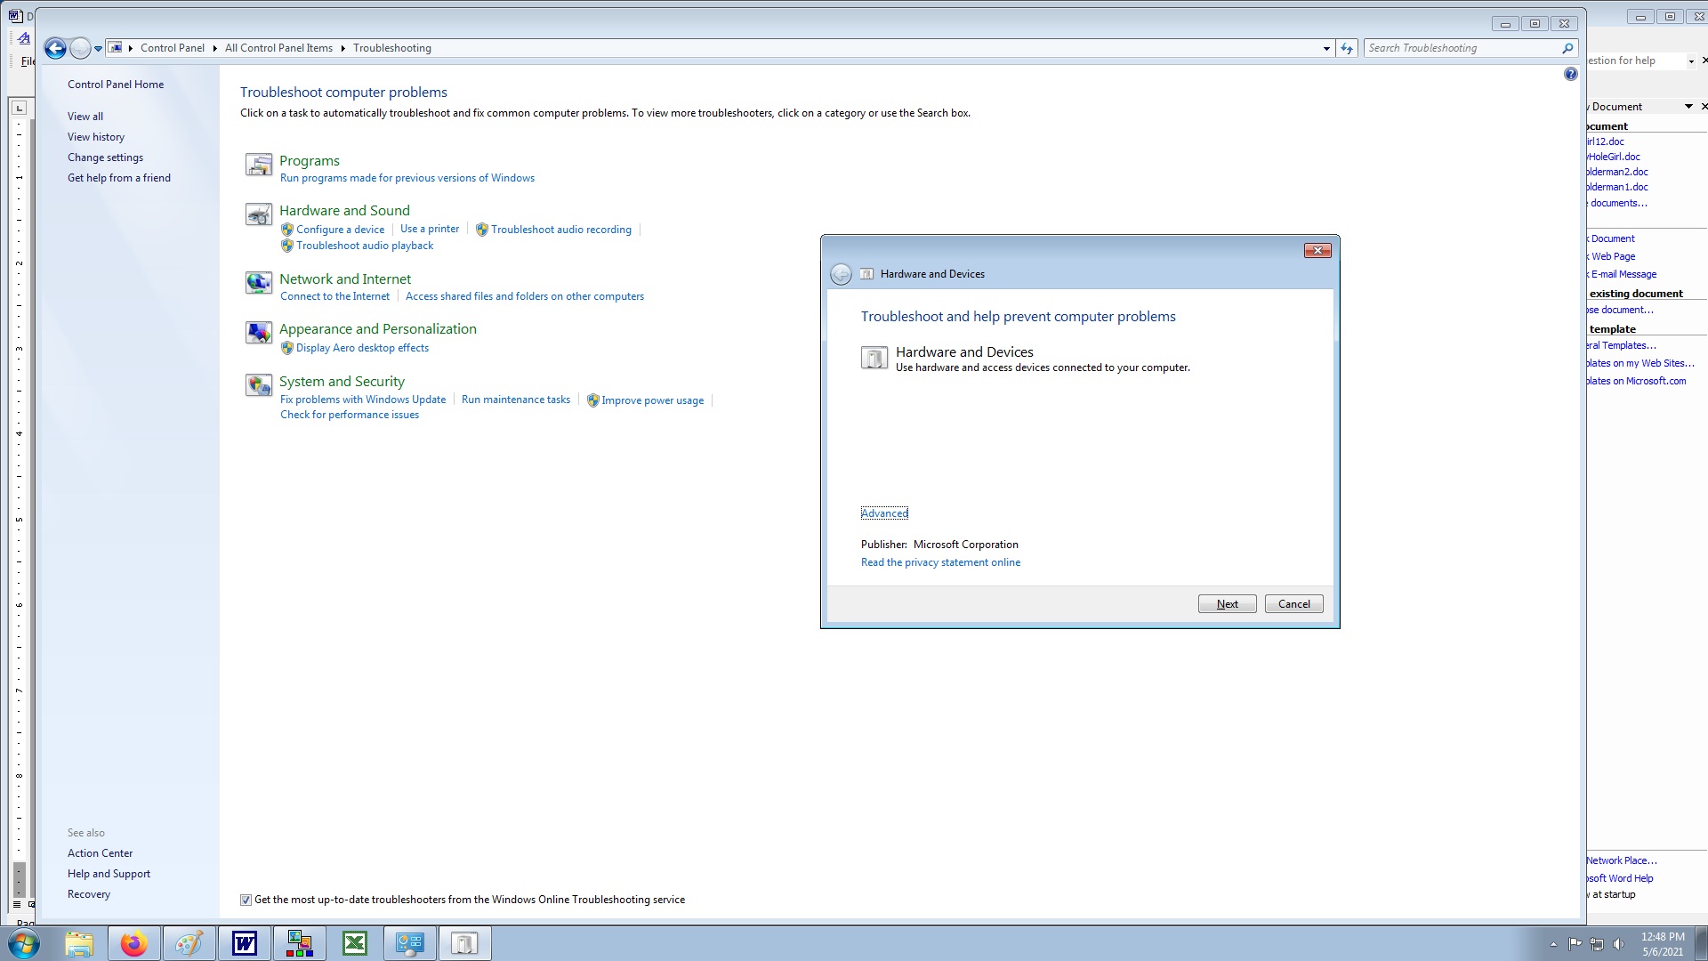Expand the Control Panel breadcrumb arrow
Viewport: 1708px width, 961px height.
(x=214, y=48)
